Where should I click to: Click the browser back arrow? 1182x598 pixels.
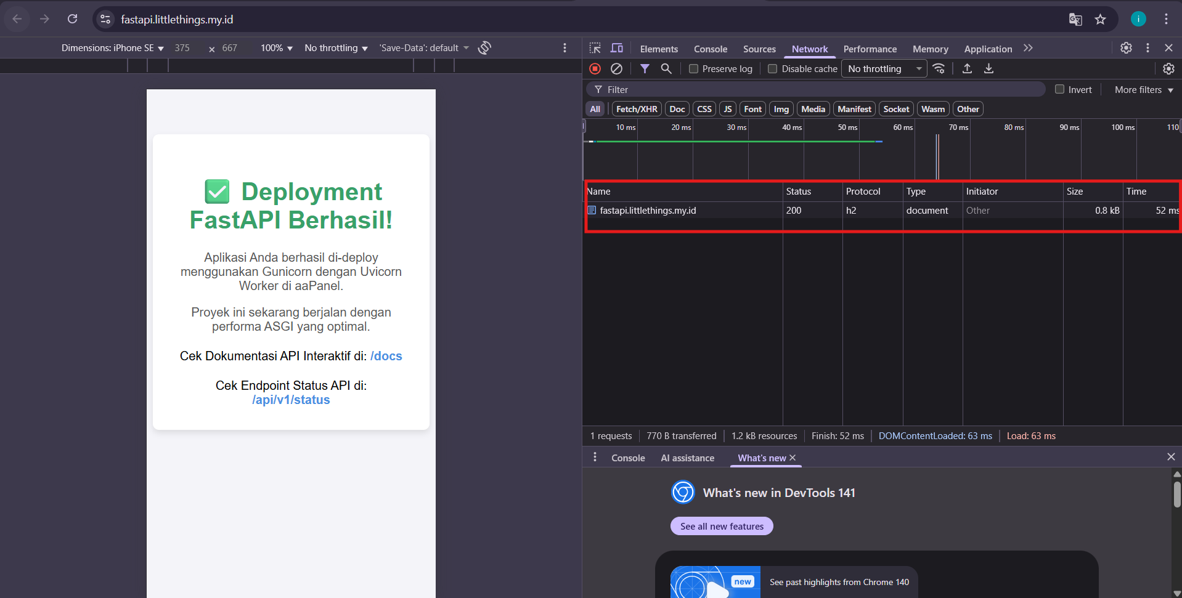(17, 19)
